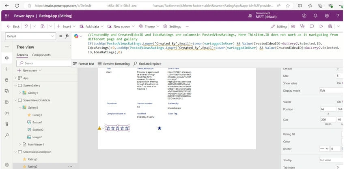Open the Settings toolbar item
This screenshot has height=169, width=345.
pos(172,26)
